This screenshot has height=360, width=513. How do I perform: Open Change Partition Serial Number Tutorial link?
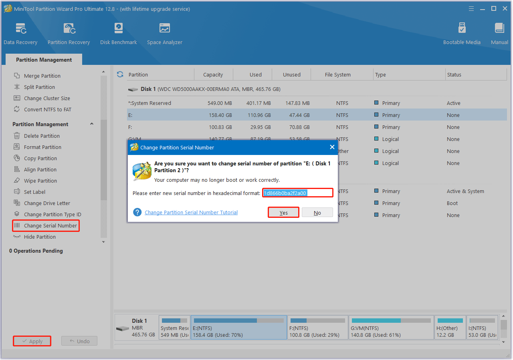coord(191,212)
